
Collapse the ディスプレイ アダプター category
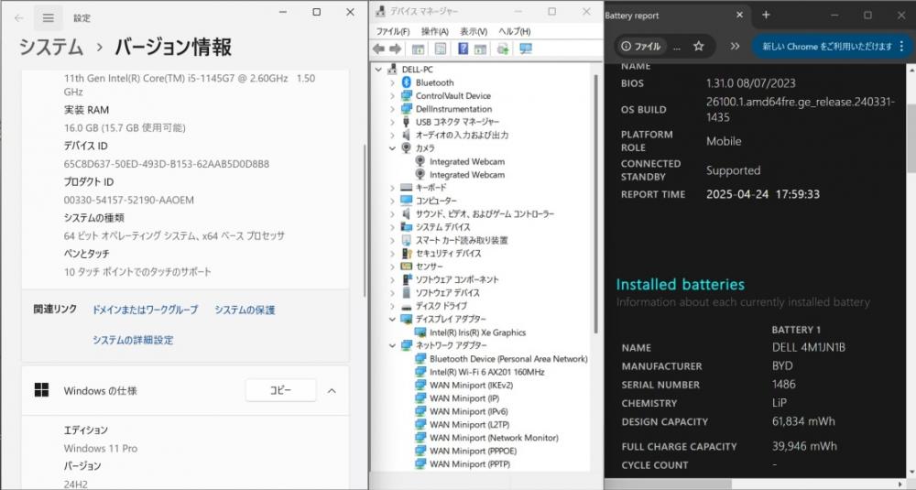[x=392, y=319]
